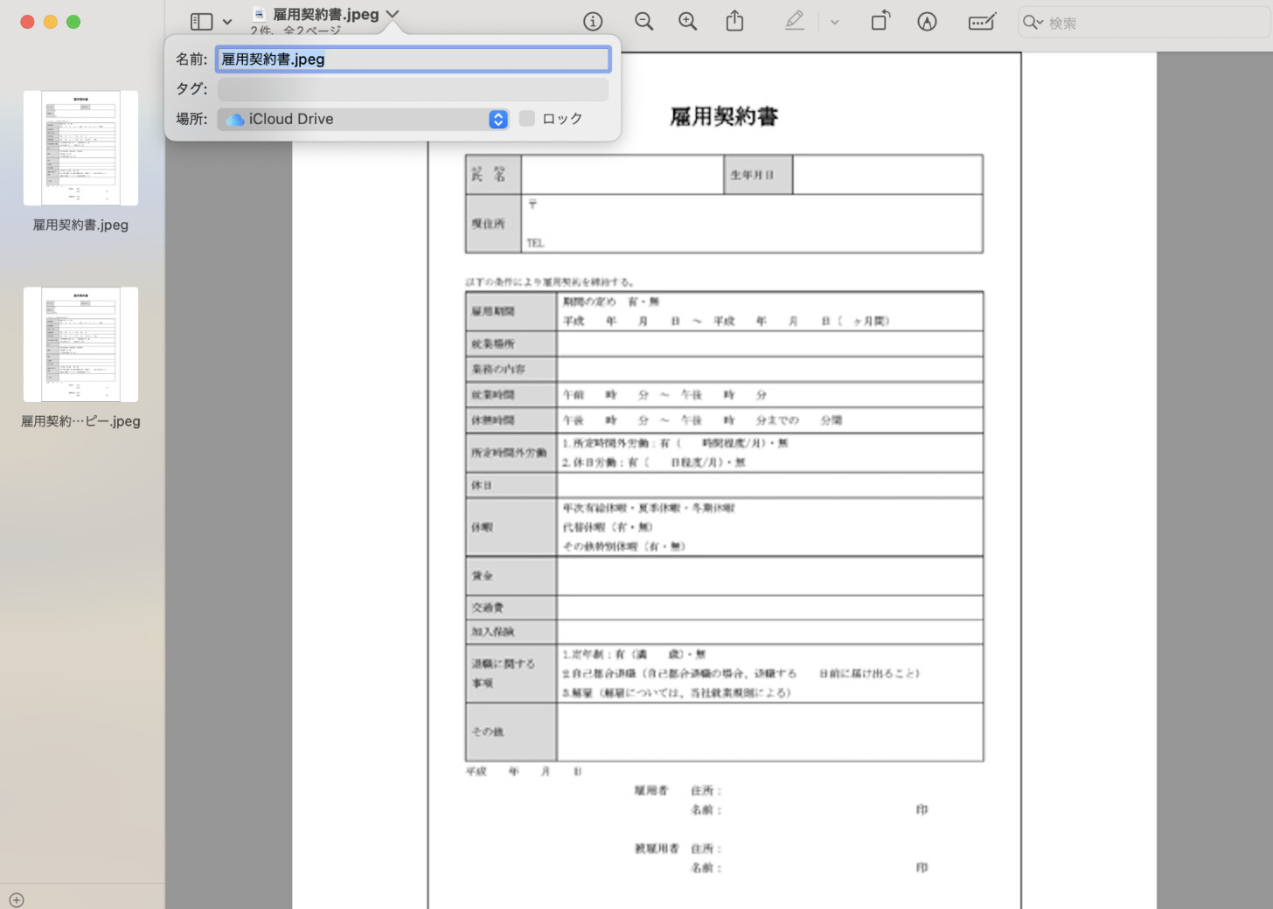Collapse the rename popover via the filename chevron
The height and width of the screenshot is (909, 1273).
tap(393, 14)
